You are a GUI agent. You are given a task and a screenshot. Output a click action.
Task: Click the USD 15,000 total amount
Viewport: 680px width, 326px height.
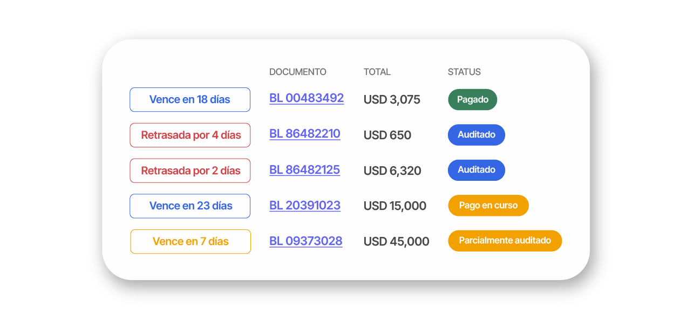395,206
